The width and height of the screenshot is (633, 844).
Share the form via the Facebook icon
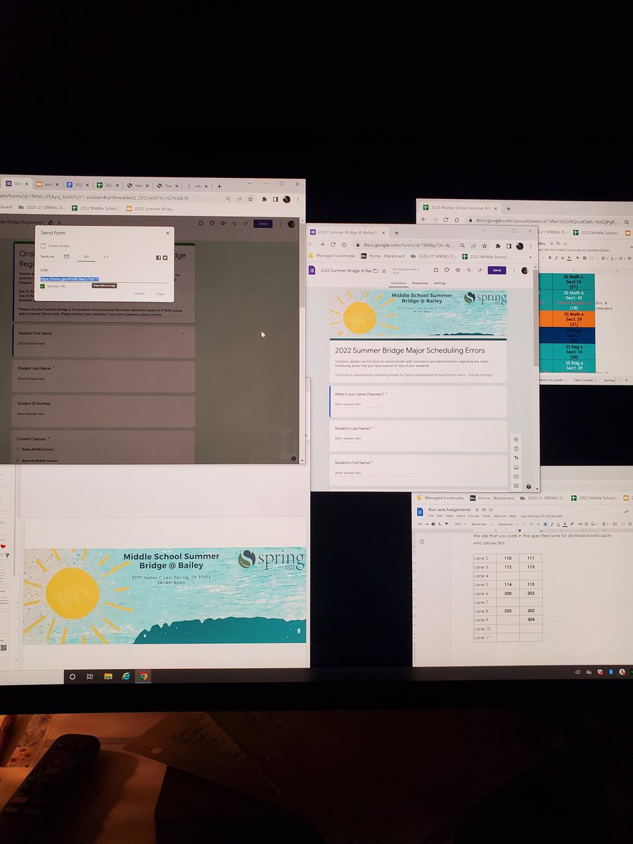(159, 257)
